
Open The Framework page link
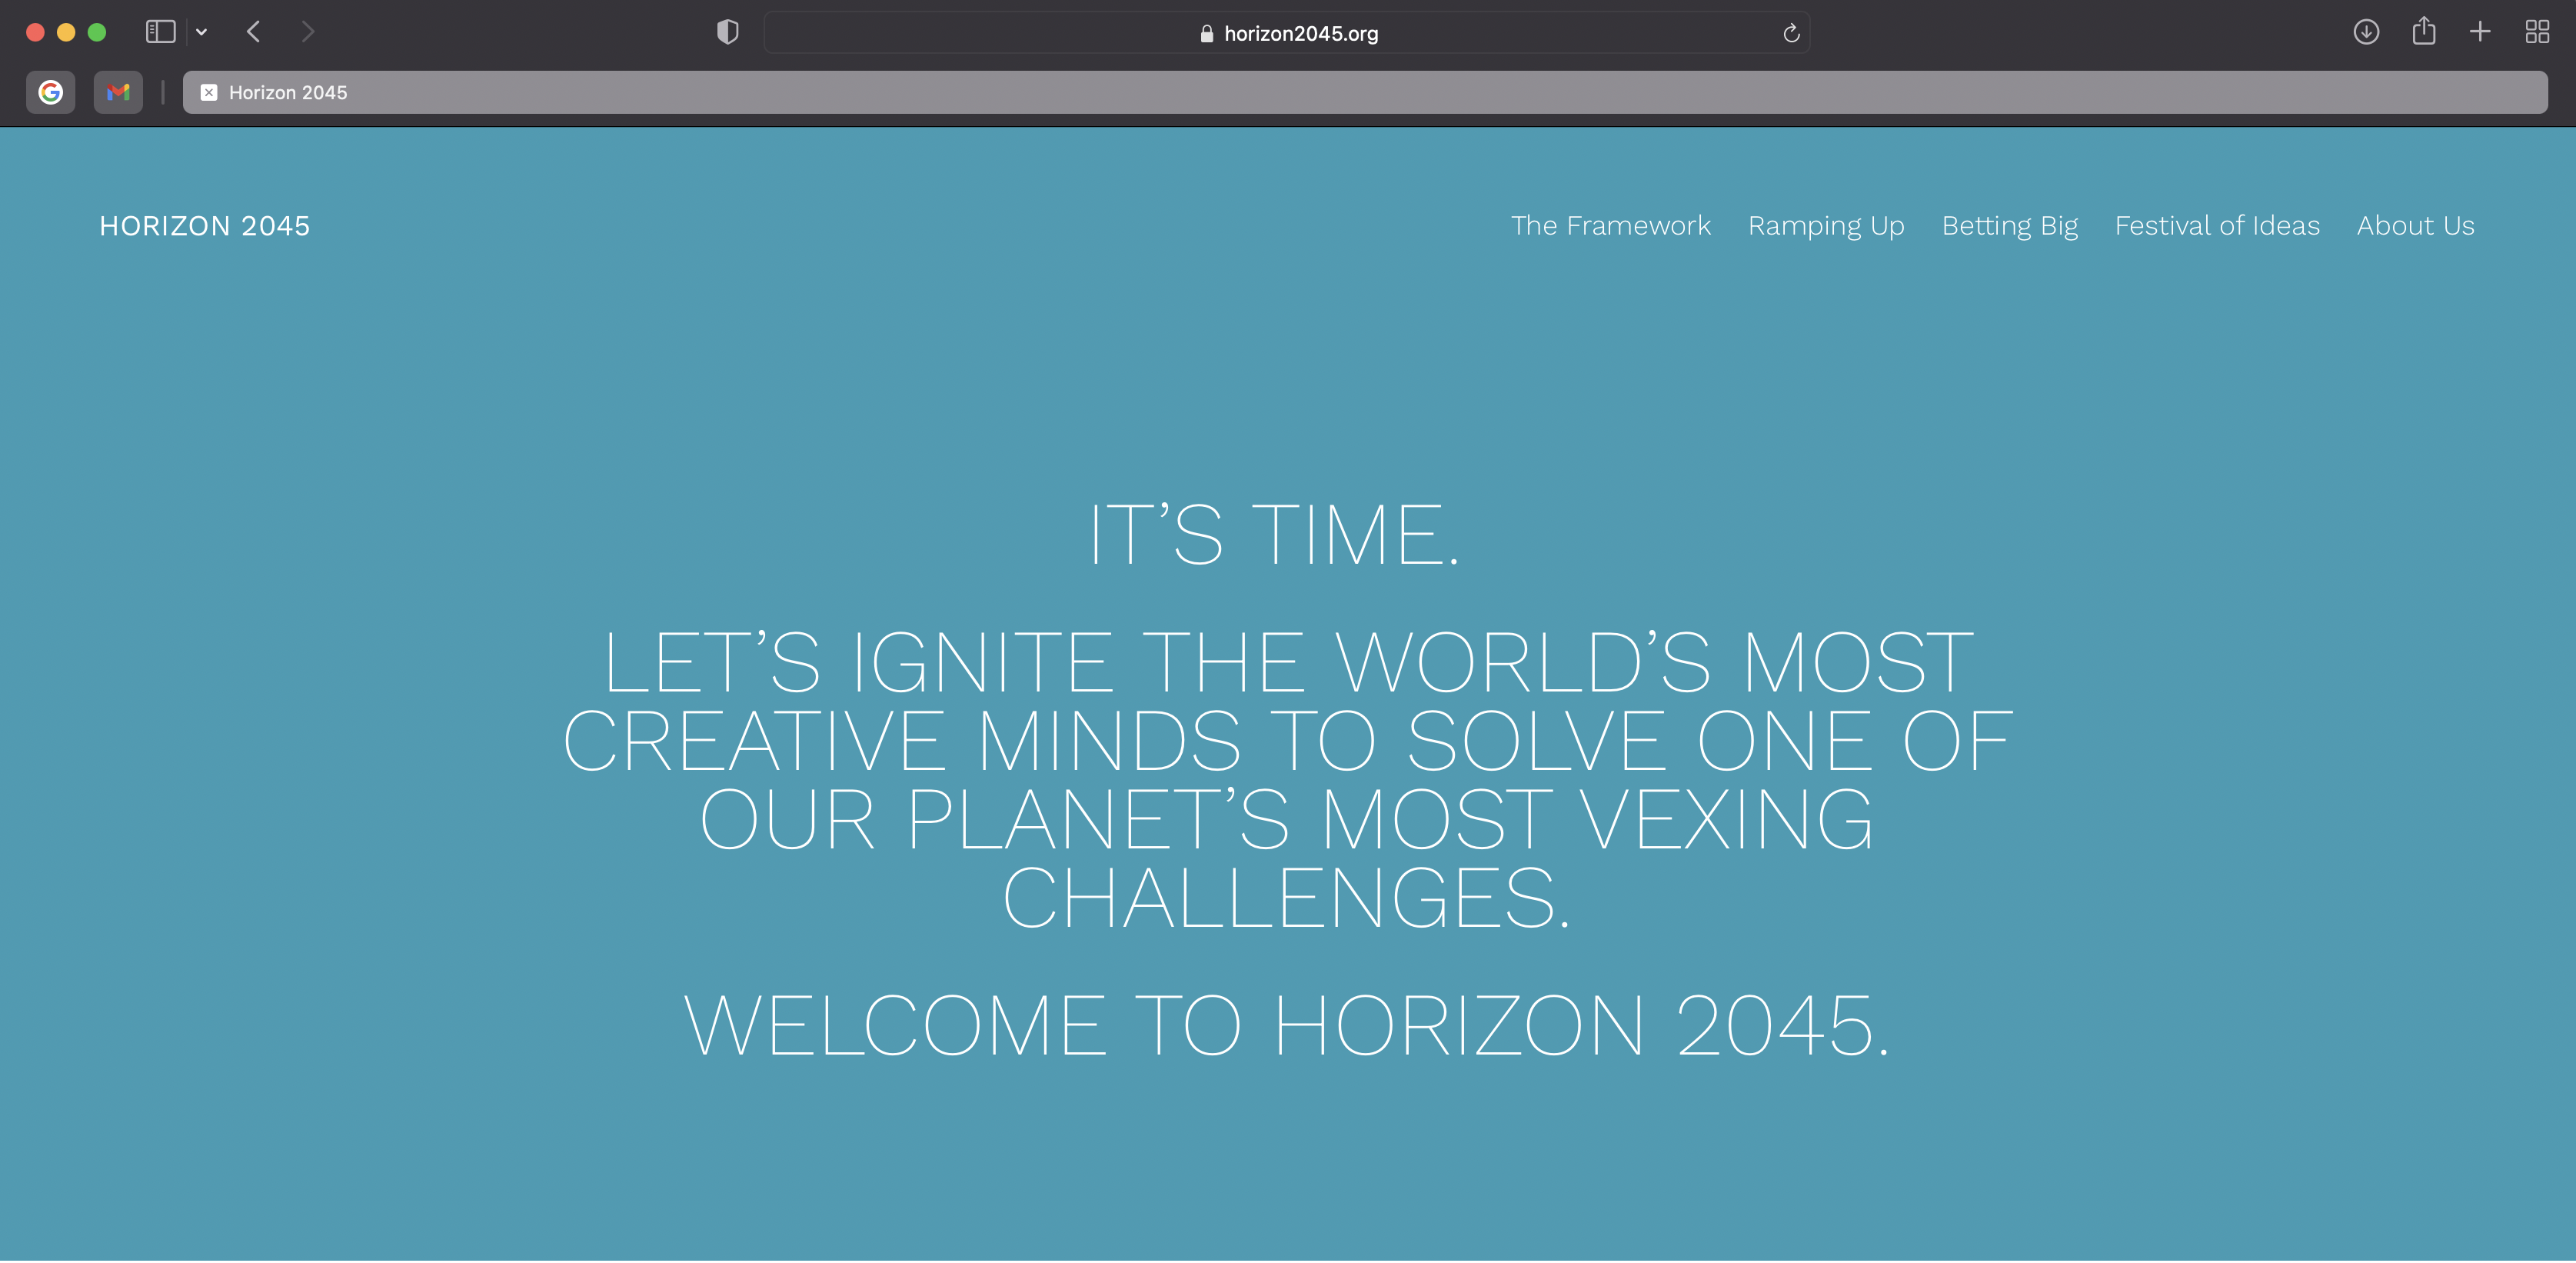(x=1610, y=226)
